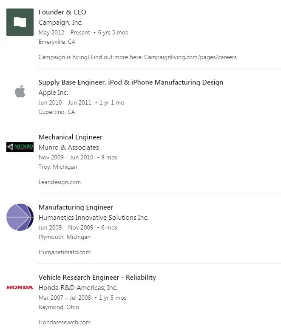Click the Apple logo icon
The image size is (281, 329).
[20, 91]
